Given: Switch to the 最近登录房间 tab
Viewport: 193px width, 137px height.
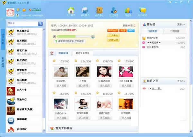Looking at the screenshot, I should click(x=82, y=53).
